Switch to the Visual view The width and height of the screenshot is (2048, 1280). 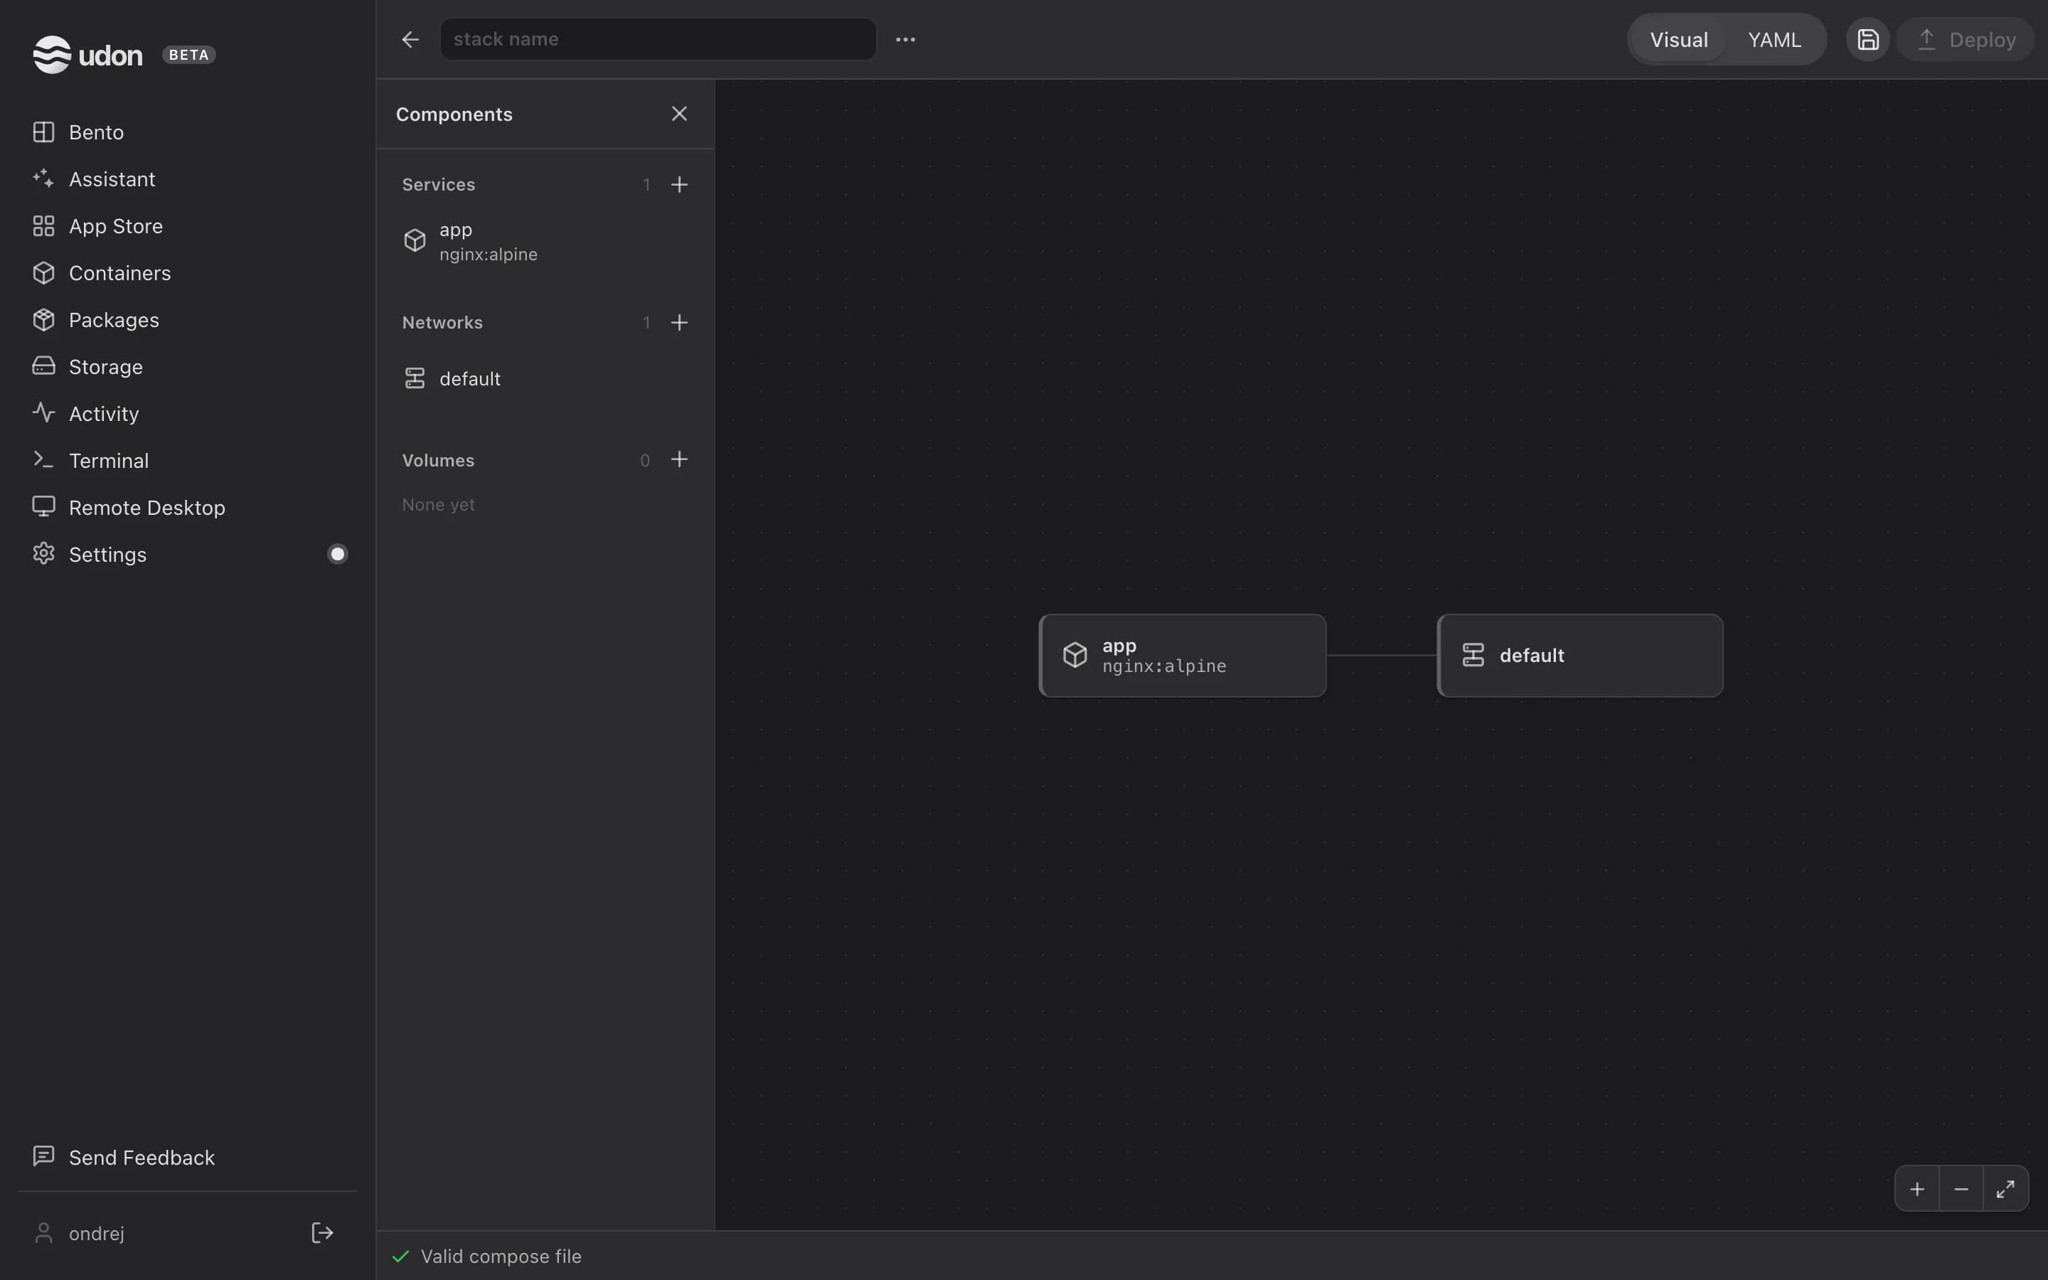tap(1678, 40)
